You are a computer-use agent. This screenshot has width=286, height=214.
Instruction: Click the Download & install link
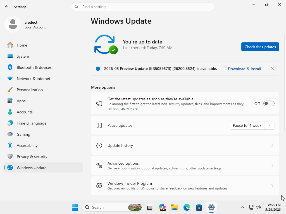tap(244, 69)
